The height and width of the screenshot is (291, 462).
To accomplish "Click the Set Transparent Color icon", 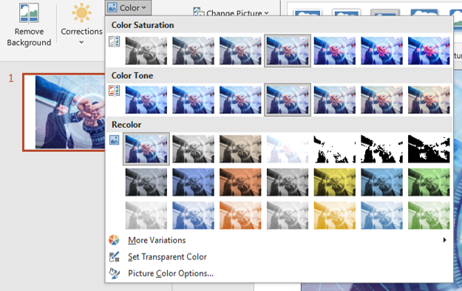I will coord(114,257).
